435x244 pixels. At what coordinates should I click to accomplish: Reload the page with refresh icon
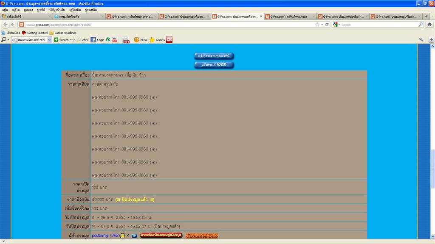[x=327, y=25]
